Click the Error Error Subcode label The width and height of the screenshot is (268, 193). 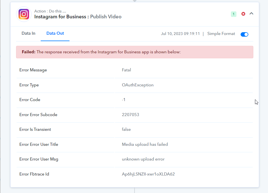click(38, 115)
